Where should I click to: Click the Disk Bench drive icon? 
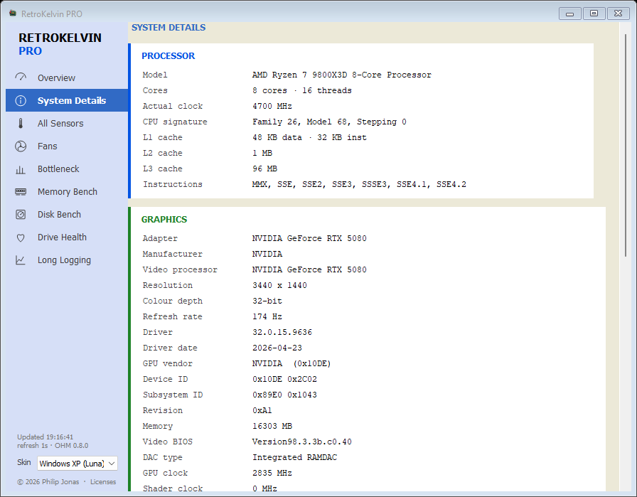[21, 214]
